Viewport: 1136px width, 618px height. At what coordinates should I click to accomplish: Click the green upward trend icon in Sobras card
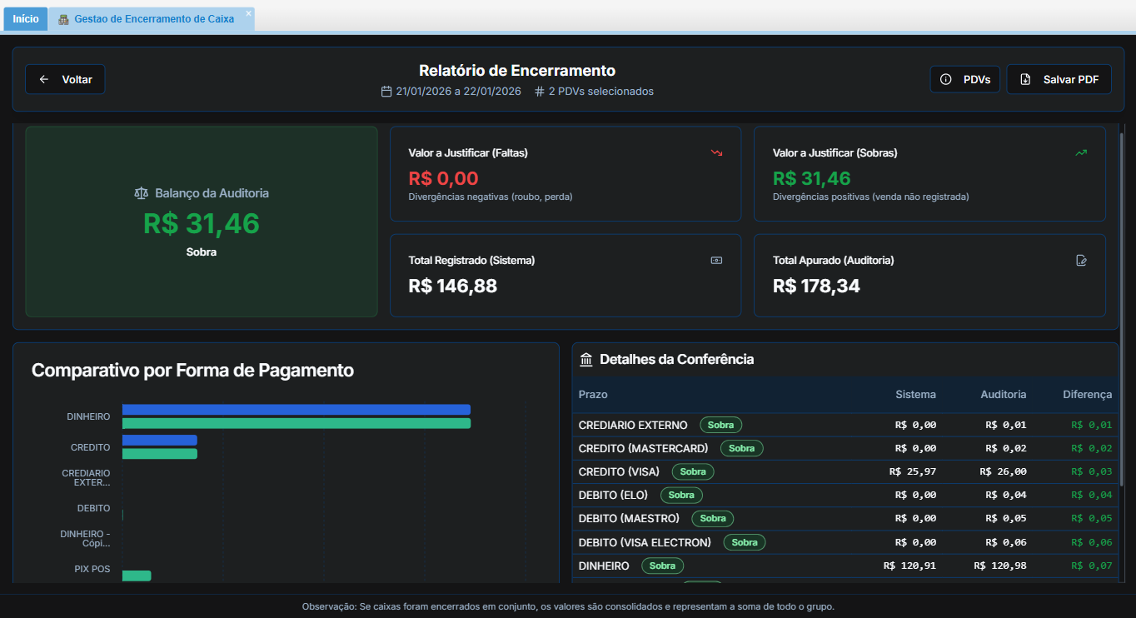pos(1081,153)
